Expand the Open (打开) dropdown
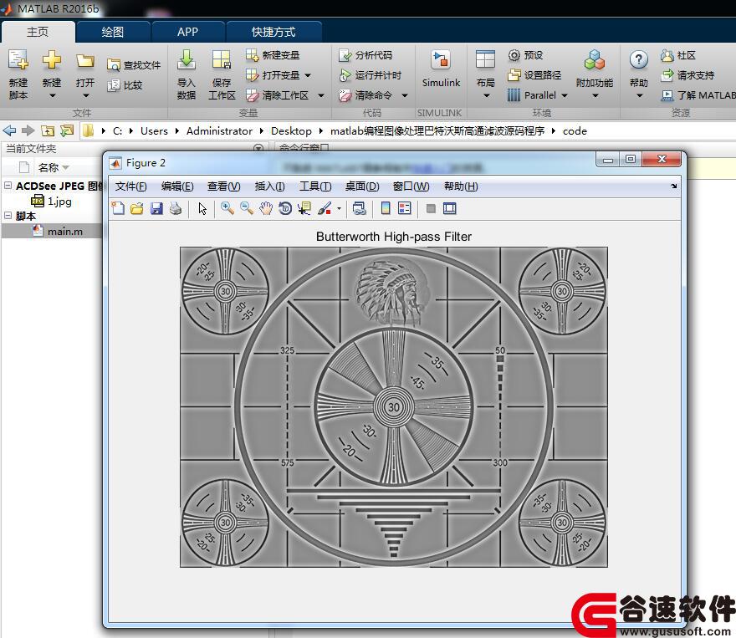This screenshot has width=736, height=638. click(85, 95)
